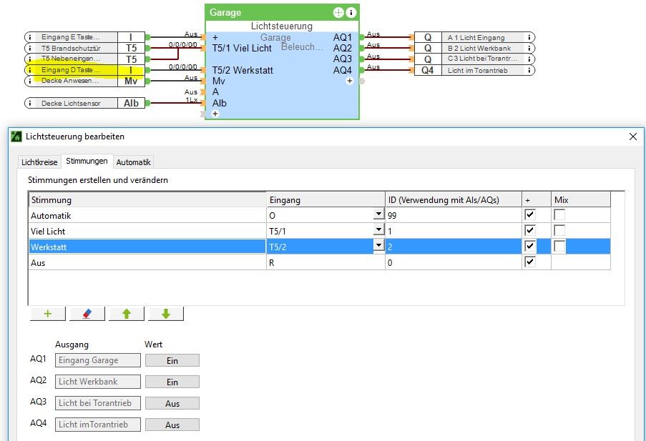Click the eraser icon to delete the mood

pyautogui.click(x=87, y=314)
